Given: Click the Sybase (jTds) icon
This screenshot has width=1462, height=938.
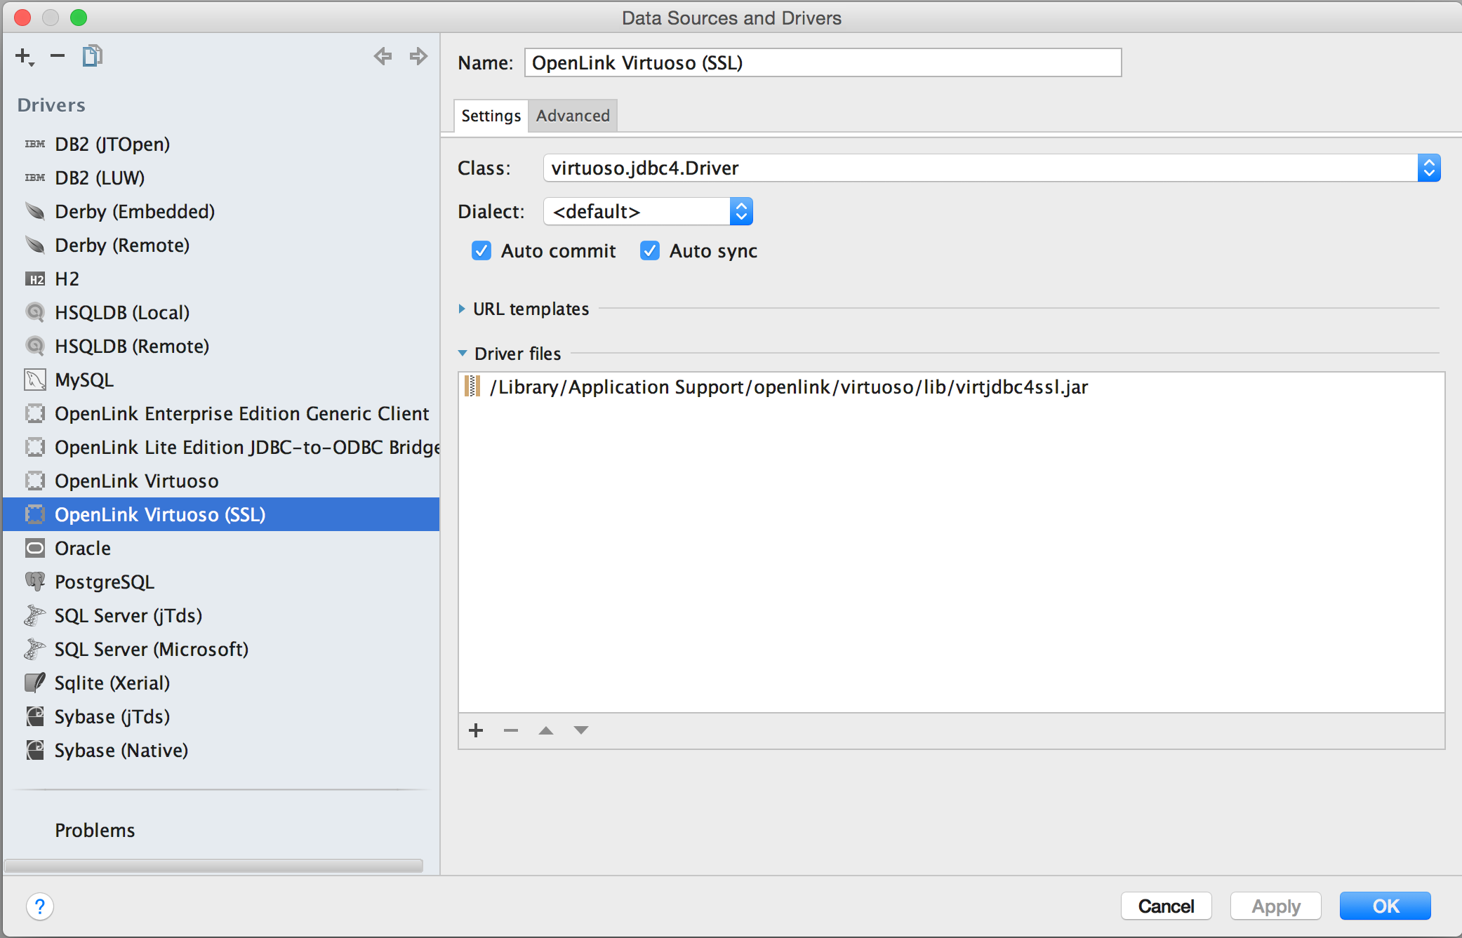Looking at the screenshot, I should coord(35,716).
